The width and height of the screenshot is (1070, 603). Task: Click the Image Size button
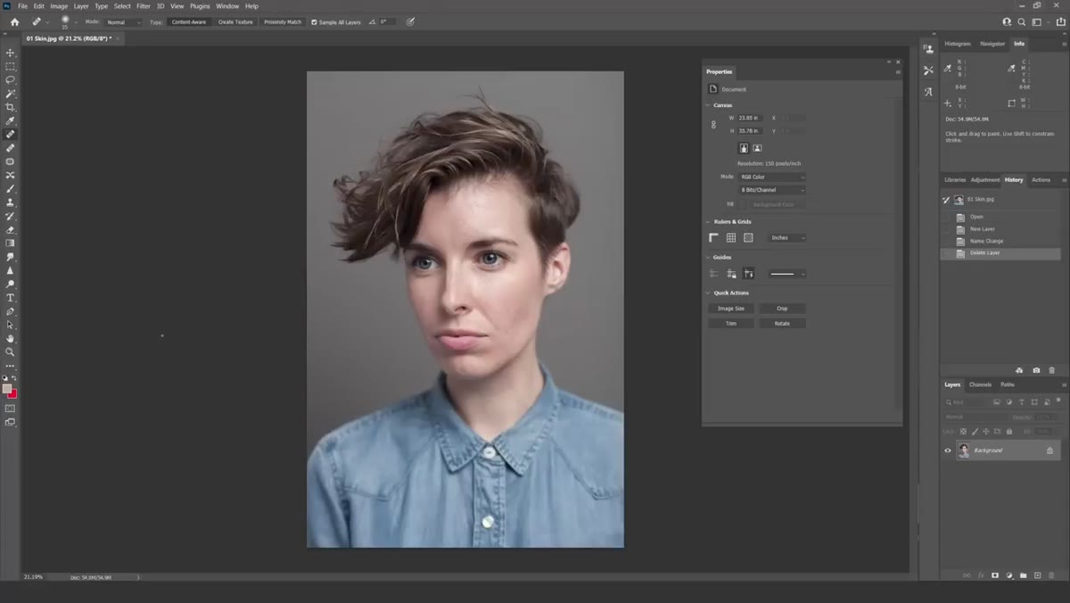(731, 309)
